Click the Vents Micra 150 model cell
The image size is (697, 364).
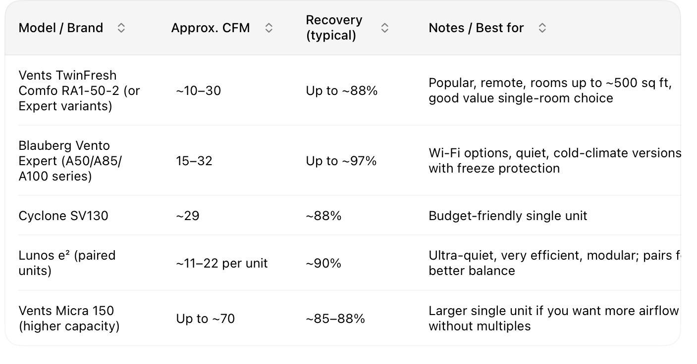pos(69,318)
